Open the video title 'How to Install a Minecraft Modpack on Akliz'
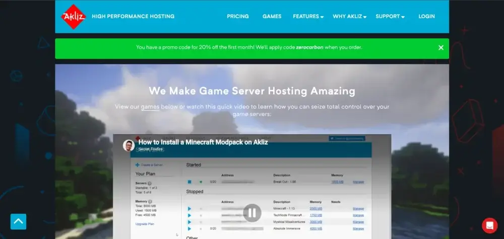Screen dimensions: 504x239 click(203, 142)
